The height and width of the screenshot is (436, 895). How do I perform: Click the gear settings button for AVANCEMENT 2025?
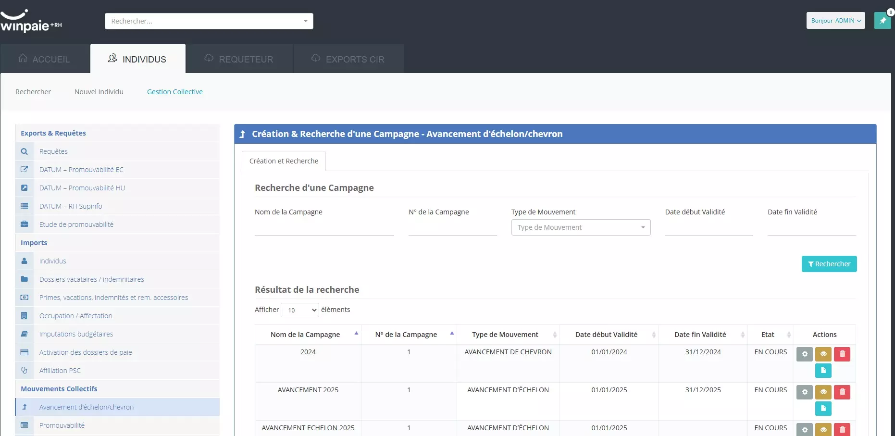805,392
